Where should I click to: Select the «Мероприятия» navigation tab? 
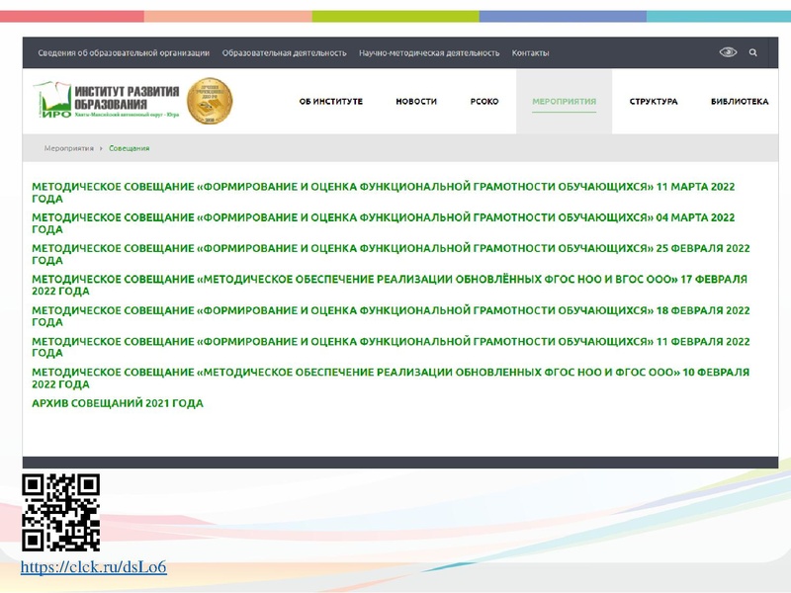pos(564,102)
